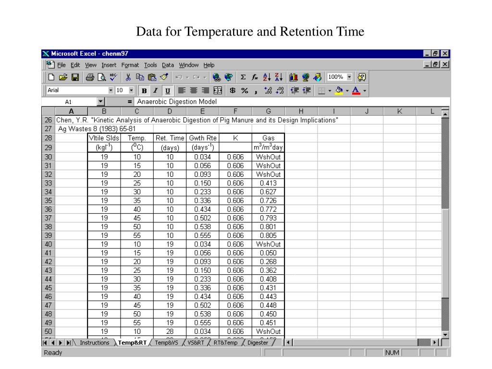Save the workbook using the floppy disk icon
The image size is (492, 369).
(75, 77)
